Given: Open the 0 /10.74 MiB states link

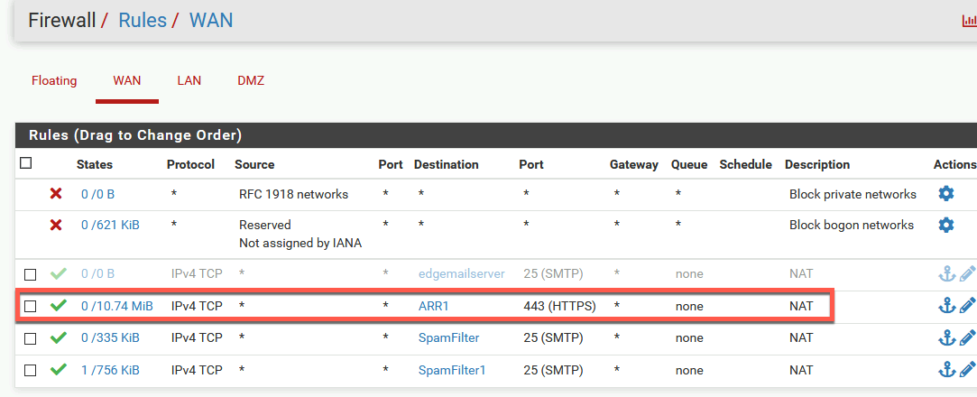Looking at the screenshot, I should point(117,306).
